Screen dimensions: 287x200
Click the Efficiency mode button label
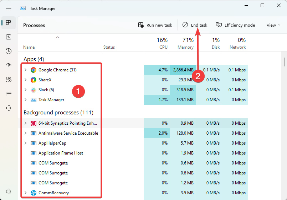pyautogui.click(x=240, y=25)
